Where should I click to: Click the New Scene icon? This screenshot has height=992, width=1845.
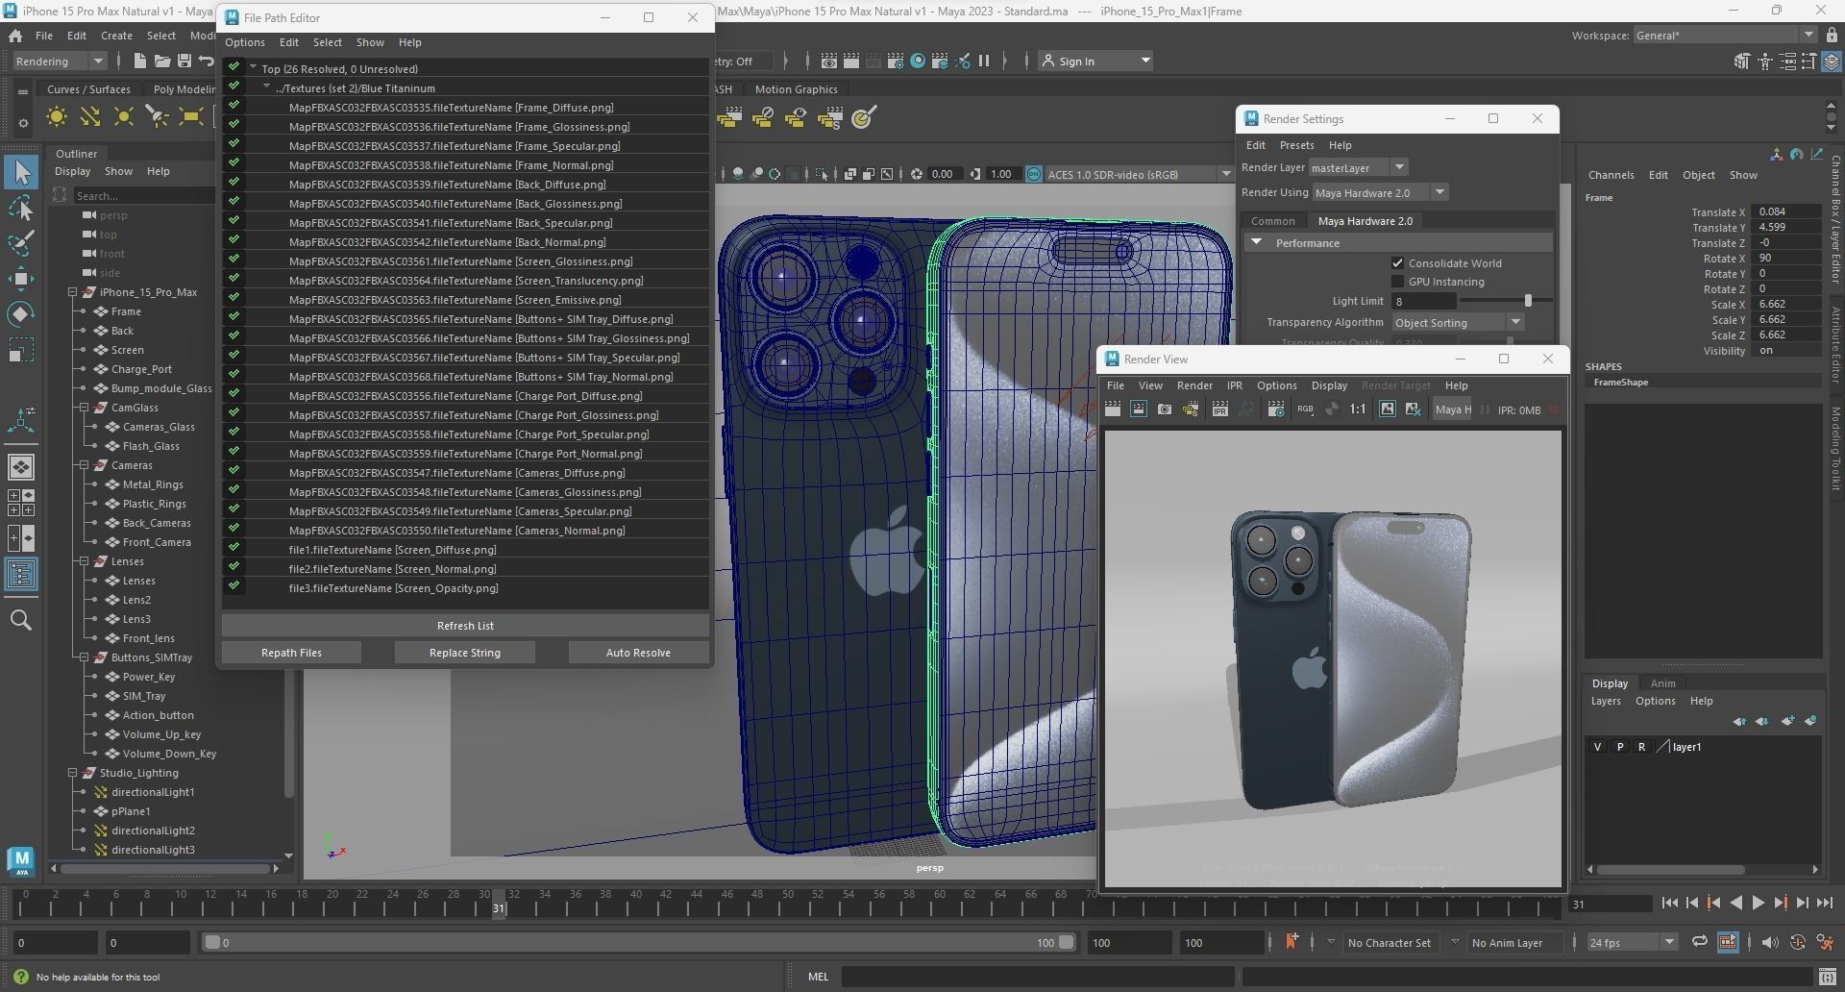pos(140,61)
